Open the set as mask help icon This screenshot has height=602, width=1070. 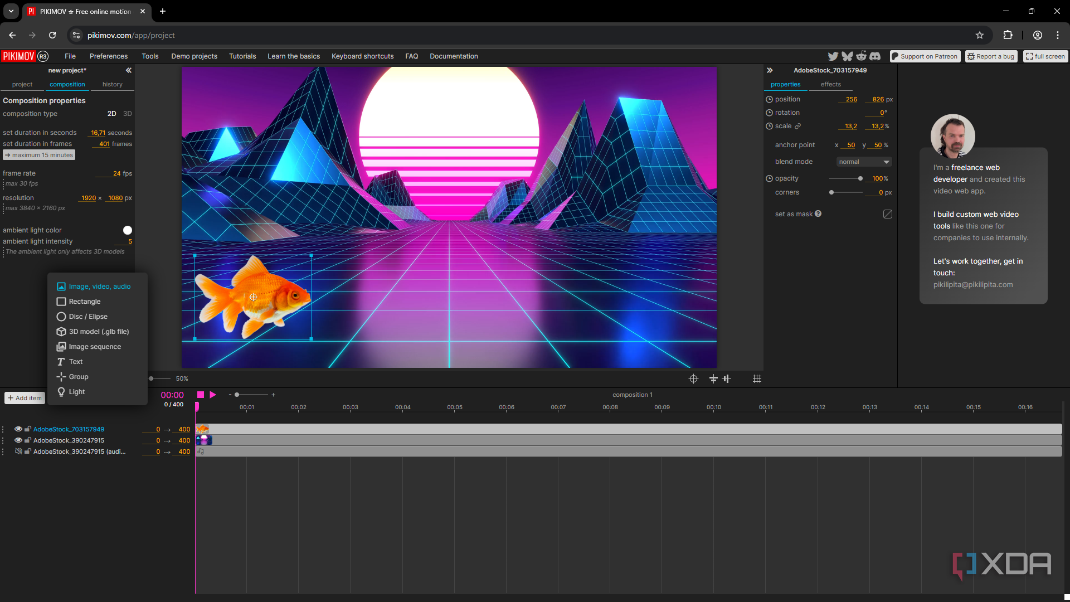click(x=818, y=213)
